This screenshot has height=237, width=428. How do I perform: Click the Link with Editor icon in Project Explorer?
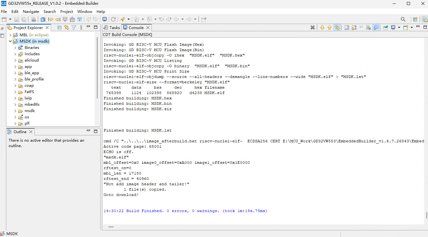(66, 28)
